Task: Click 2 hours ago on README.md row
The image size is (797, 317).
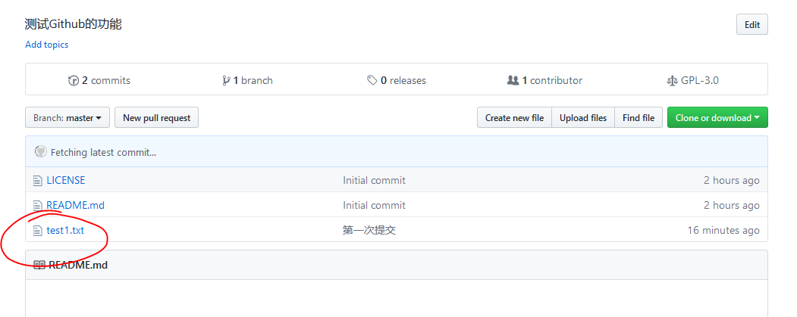Action: point(732,206)
